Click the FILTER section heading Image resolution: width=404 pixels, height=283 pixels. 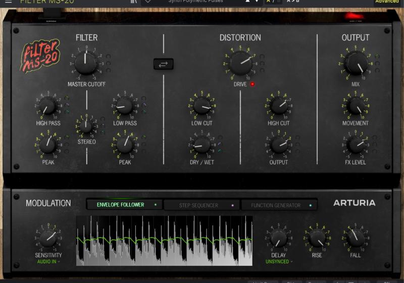[86, 37]
